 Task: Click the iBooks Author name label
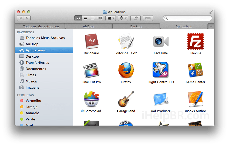195,111
